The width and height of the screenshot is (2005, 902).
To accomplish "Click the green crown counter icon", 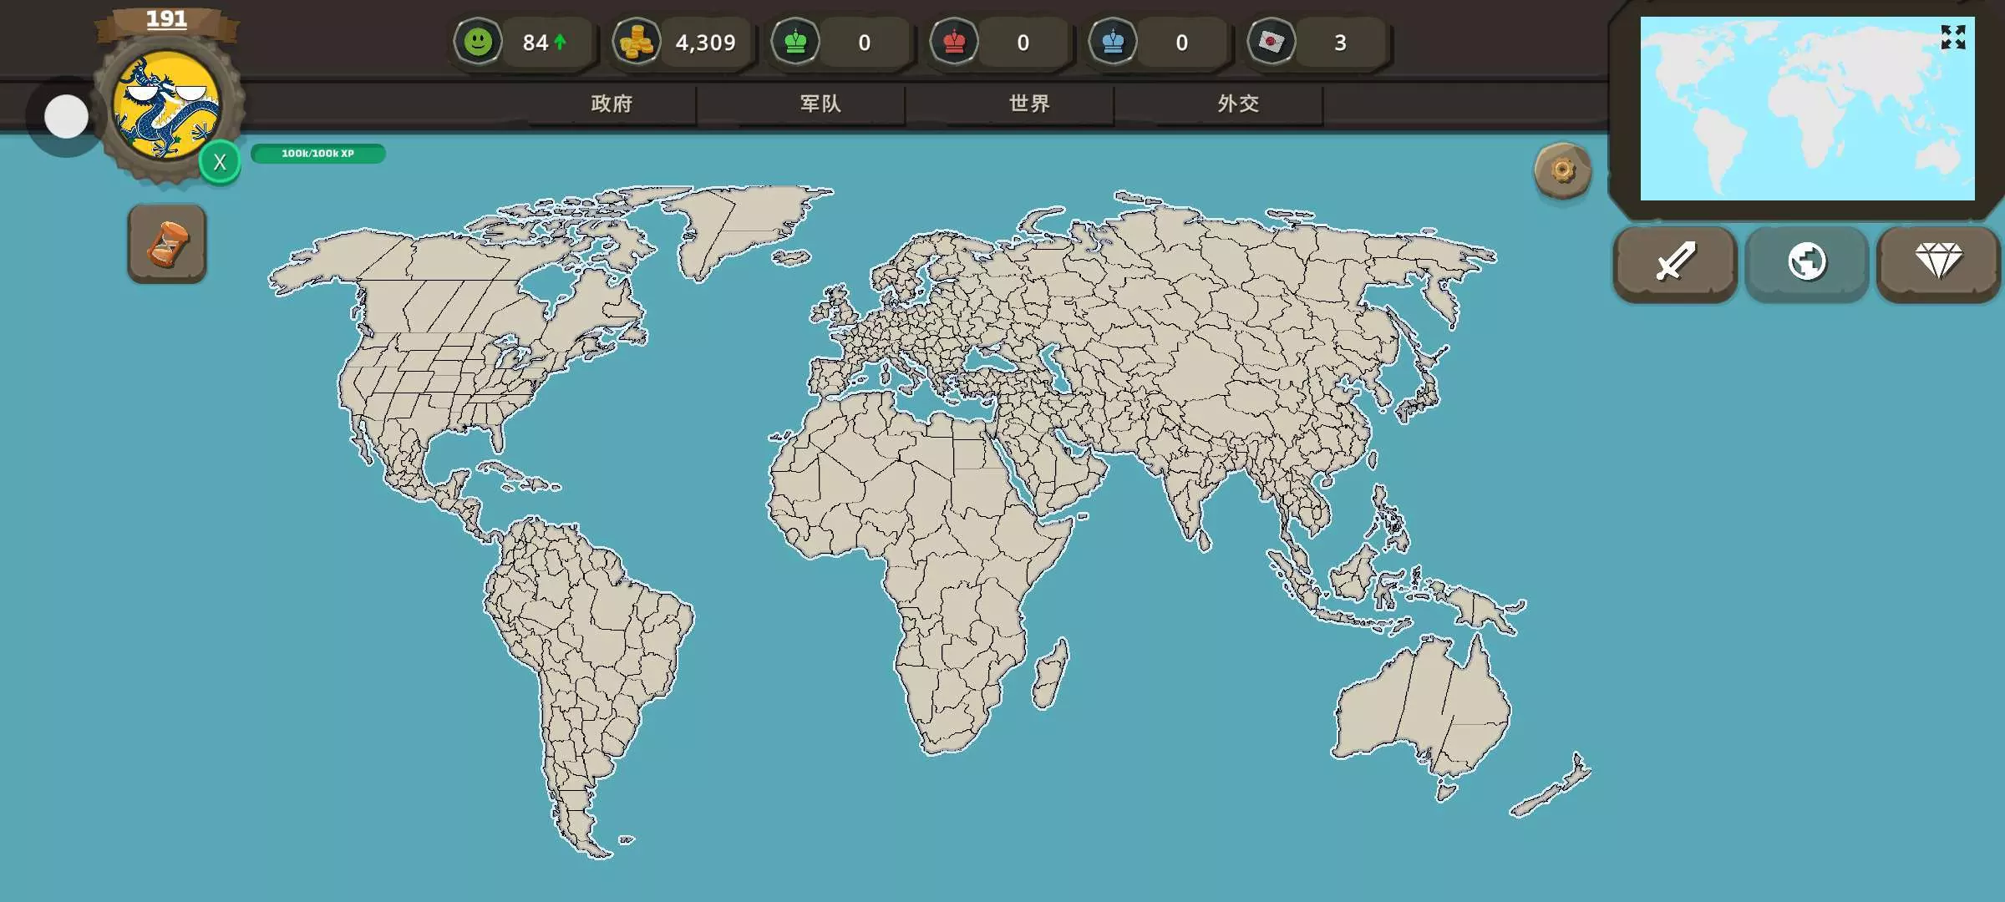I will coord(795,42).
